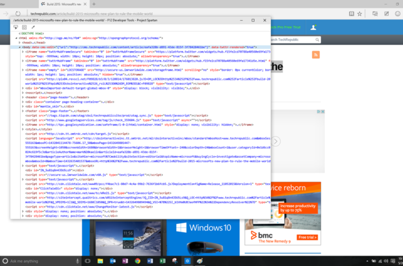Advance the ad carousel with right chevron
Screen dimensions: 403x266
tap(276, 141)
